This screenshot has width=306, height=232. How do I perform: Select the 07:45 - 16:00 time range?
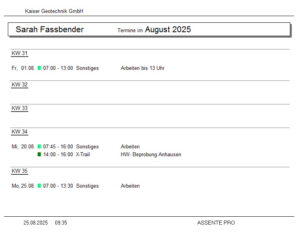coord(58,147)
